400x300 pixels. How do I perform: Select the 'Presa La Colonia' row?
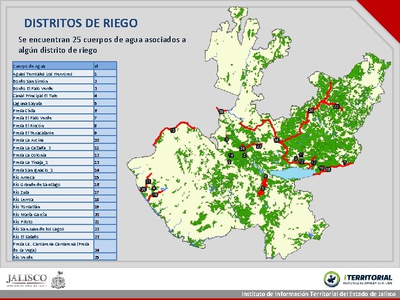tap(64, 155)
